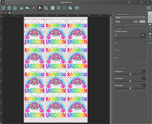Toggle the RGB channel checkbox
The height and width of the screenshot is (124, 152).
click(x=116, y=31)
